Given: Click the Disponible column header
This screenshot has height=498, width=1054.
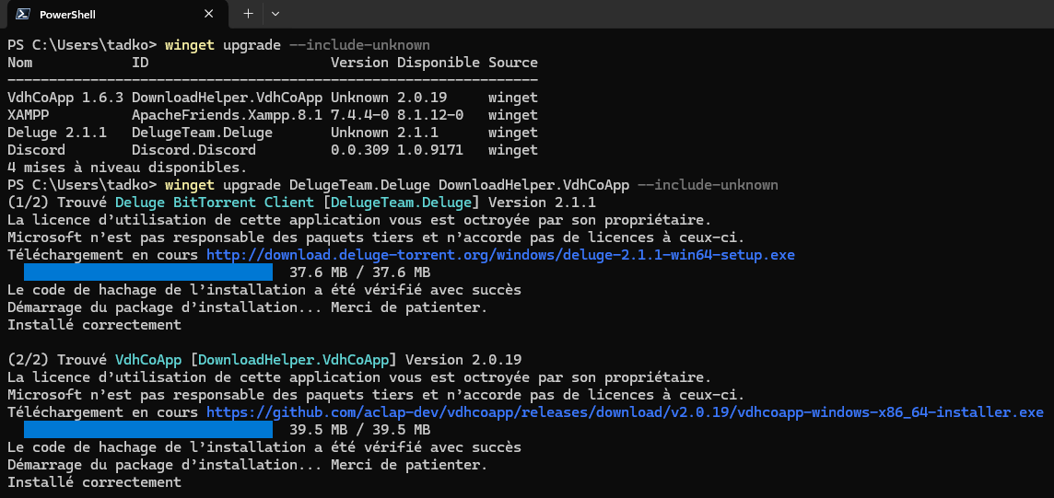Looking at the screenshot, I should [438, 64].
